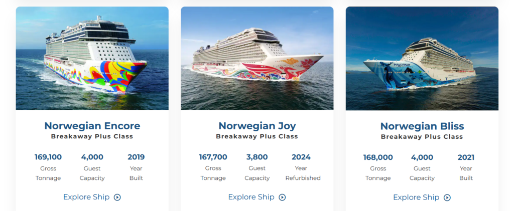Open the Explore Ship link for Norwegian Encore

[86, 197]
